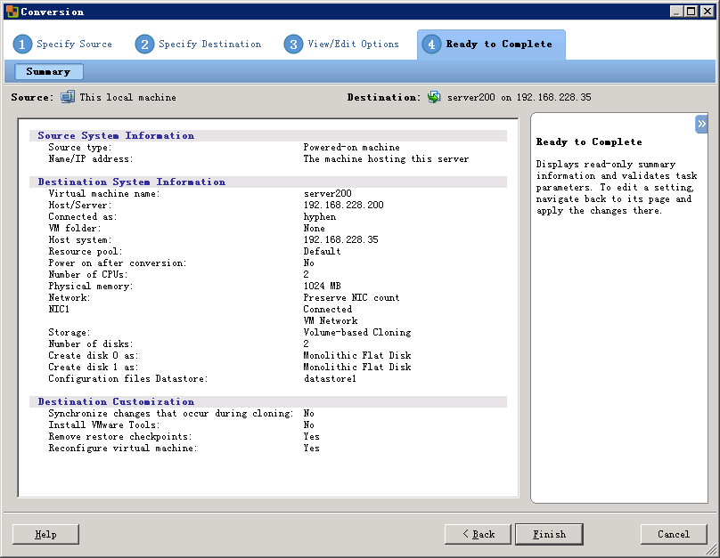Screen dimensions: 720x558
Task: Click the Summary sub-tab
Action: pos(48,71)
